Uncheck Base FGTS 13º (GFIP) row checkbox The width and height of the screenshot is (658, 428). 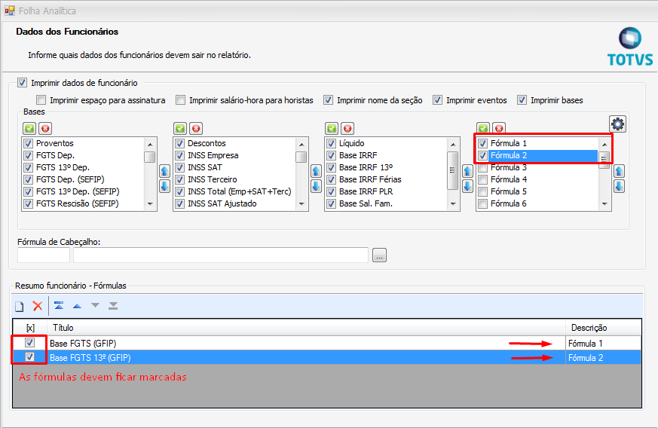point(29,357)
